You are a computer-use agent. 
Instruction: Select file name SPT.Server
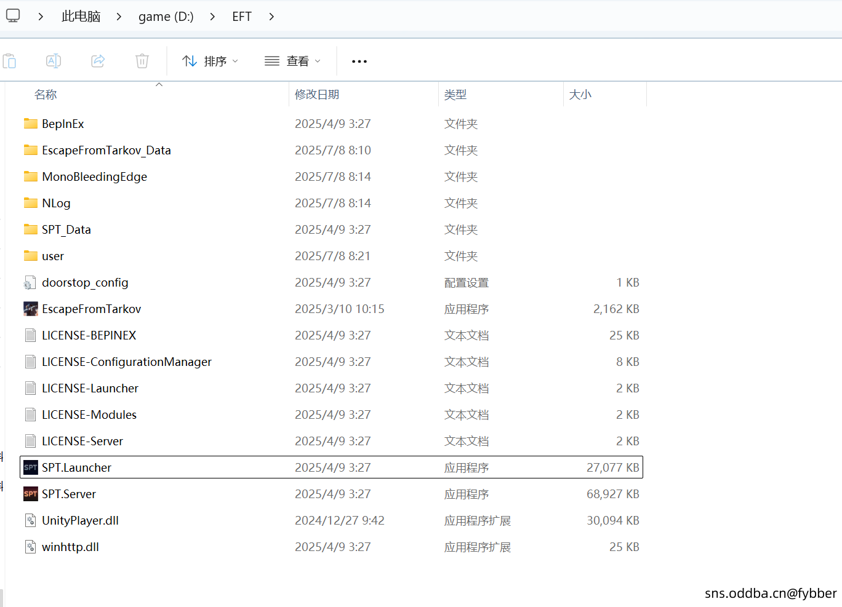[69, 494]
